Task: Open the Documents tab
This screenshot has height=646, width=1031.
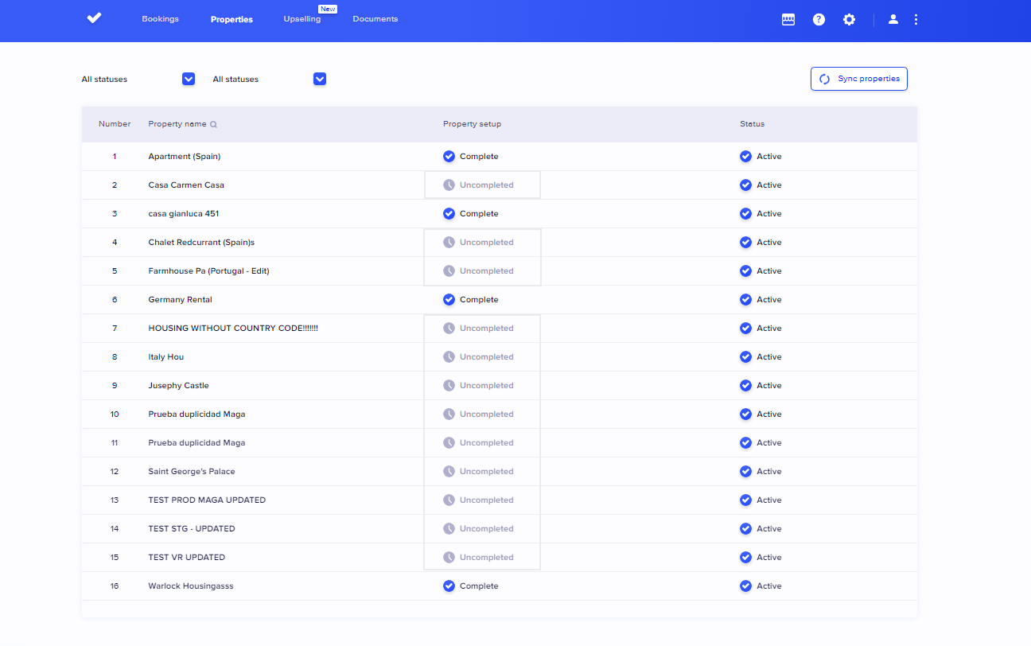Action: [375, 19]
